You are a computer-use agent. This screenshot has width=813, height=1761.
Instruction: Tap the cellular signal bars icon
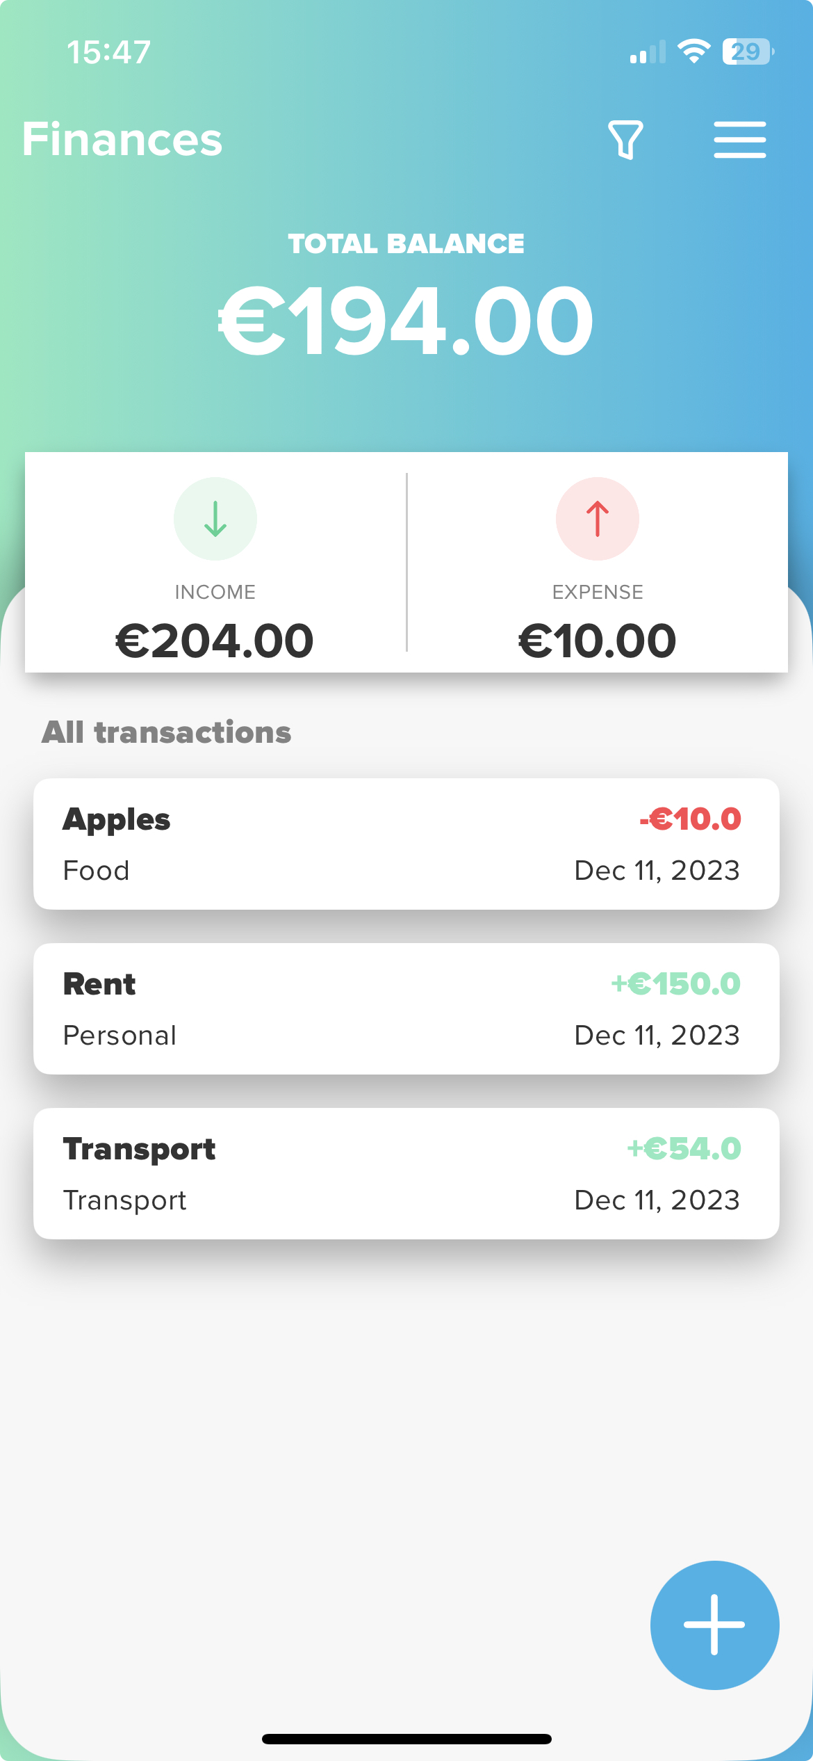click(648, 52)
